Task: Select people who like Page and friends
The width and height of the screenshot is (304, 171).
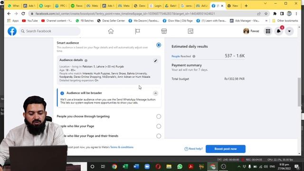Action: point(159,136)
